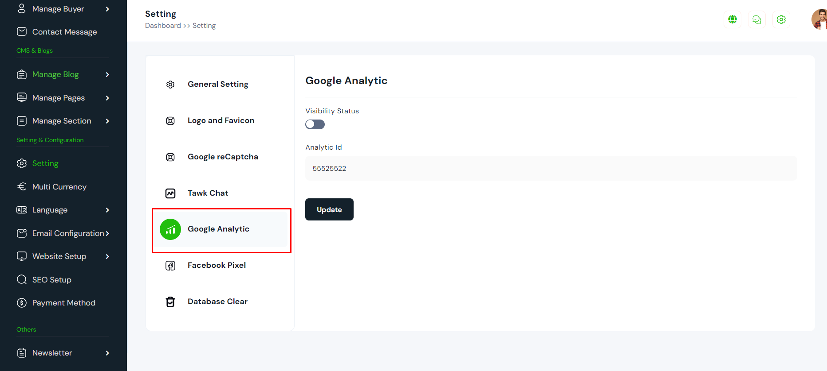Go to Payment Method in the sidebar
The width and height of the screenshot is (827, 371).
[63, 303]
